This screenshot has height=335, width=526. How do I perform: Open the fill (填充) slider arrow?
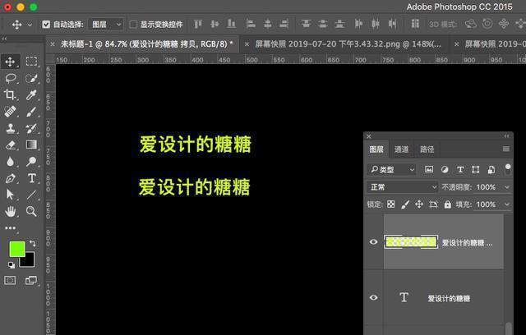(507, 204)
